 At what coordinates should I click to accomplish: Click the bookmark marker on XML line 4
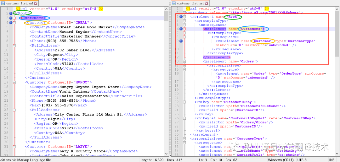[x=11, y=23]
